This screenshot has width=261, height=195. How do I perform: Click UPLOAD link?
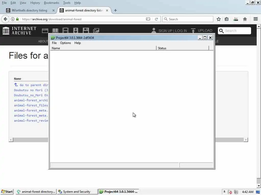coord(205,31)
